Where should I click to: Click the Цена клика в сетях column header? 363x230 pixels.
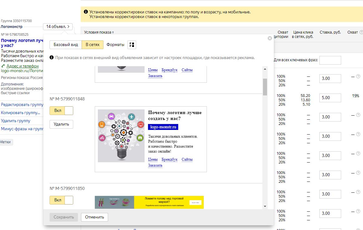303,34
